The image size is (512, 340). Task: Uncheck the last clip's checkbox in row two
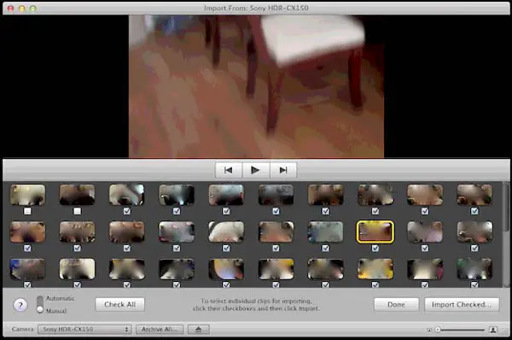(x=474, y=249)
